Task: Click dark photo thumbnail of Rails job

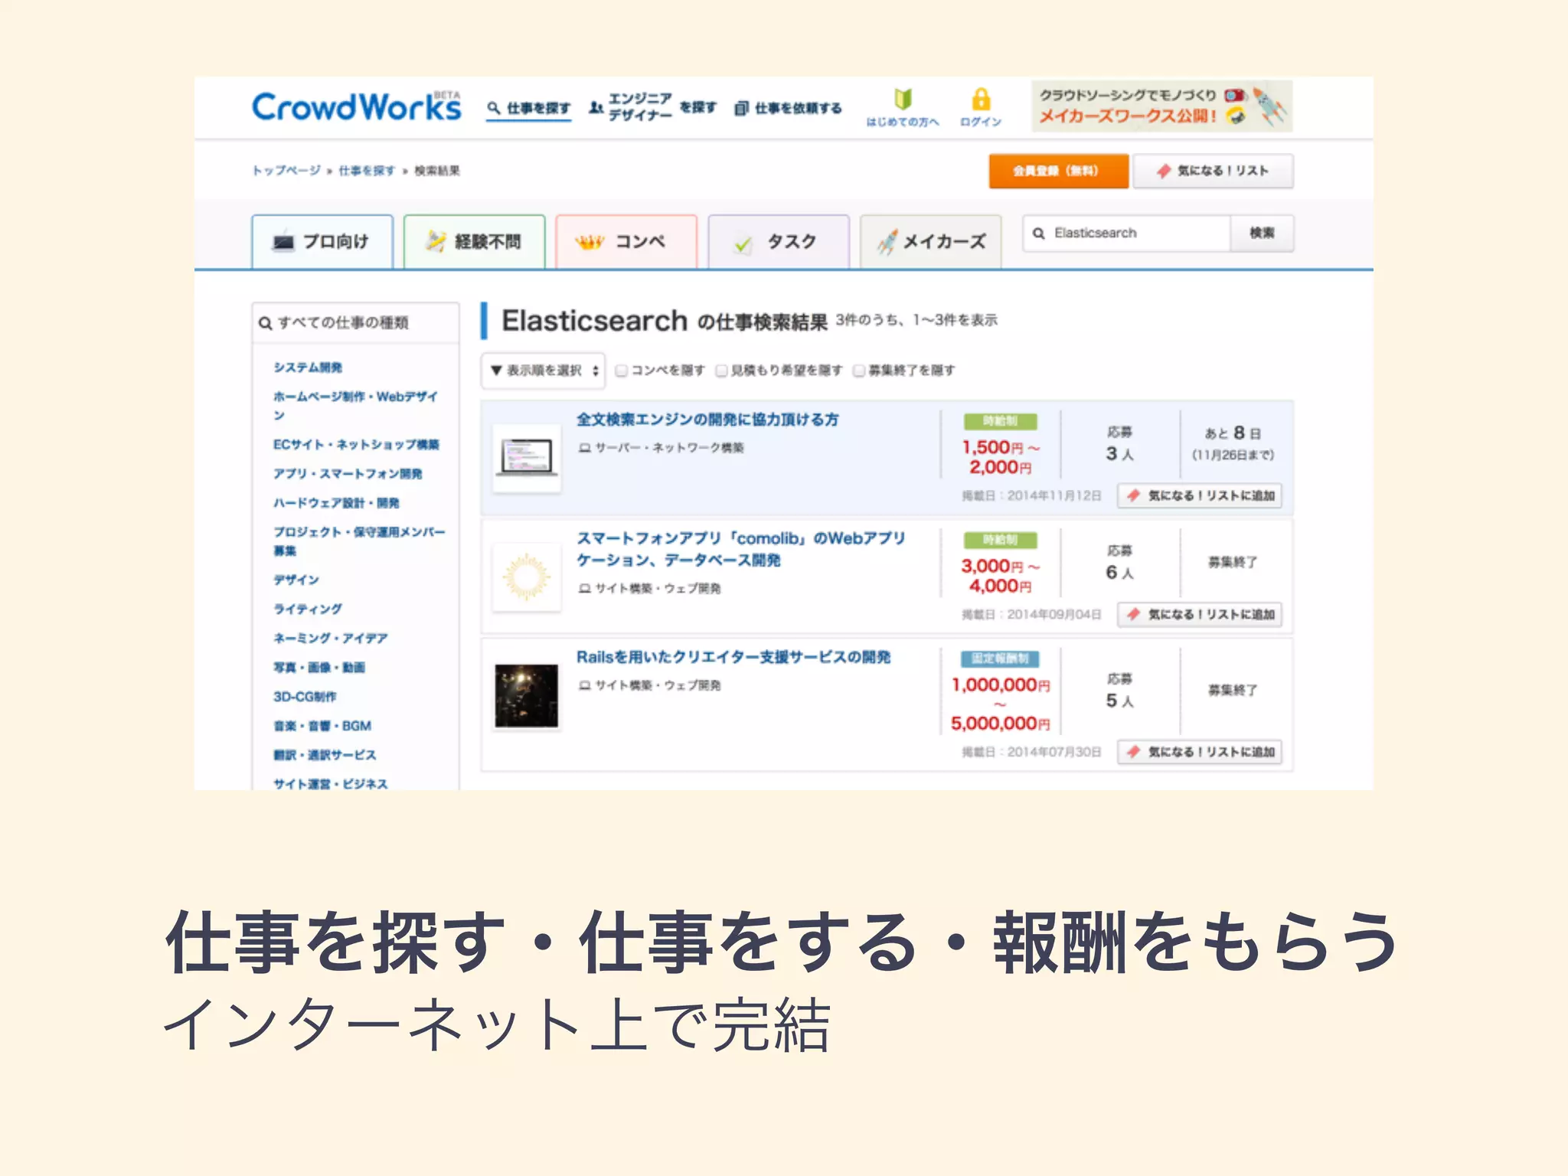Action: click(x=526, y=696)
